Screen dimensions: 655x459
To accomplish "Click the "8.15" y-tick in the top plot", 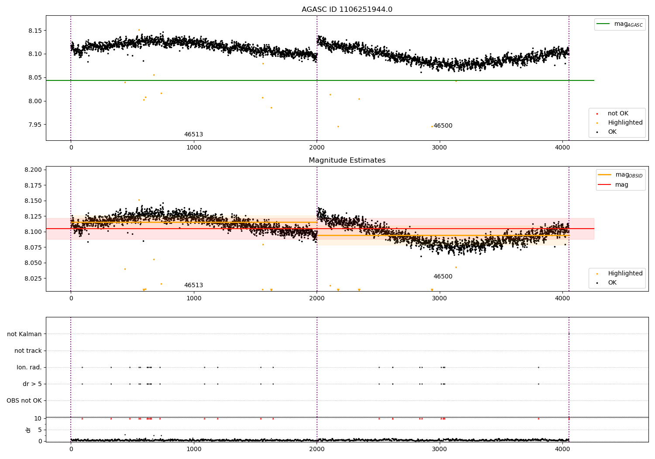I will coord(35,31).
